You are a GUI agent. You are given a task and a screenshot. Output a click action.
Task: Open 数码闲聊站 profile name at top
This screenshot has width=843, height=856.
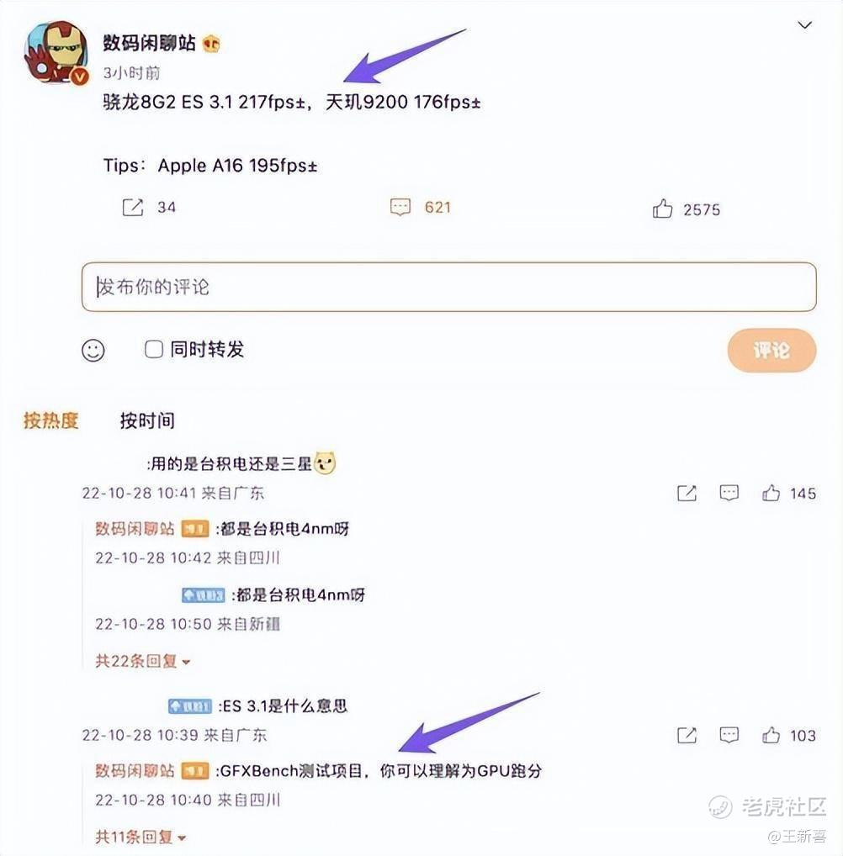[149, 43]
